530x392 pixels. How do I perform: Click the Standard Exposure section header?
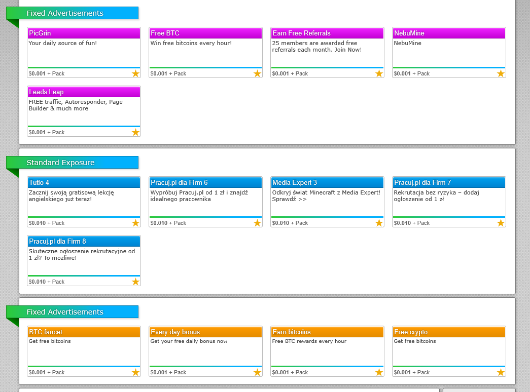60,163
